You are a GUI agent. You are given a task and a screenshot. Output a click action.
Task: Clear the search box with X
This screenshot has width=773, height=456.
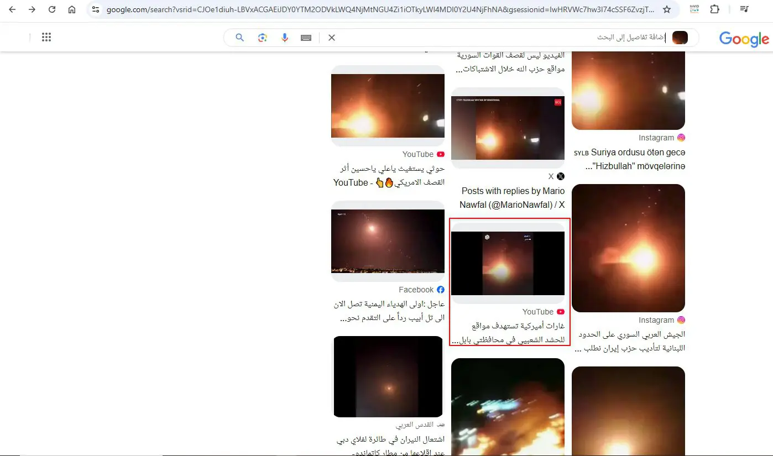pyautogui.click(x=332, y=38)
